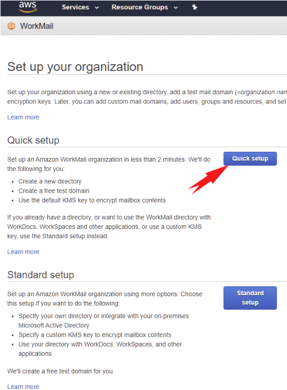Image resolution: width=287 pixels, height=390 pixels.
Task: Click the Quick setup button
Action: click(250, 158)
